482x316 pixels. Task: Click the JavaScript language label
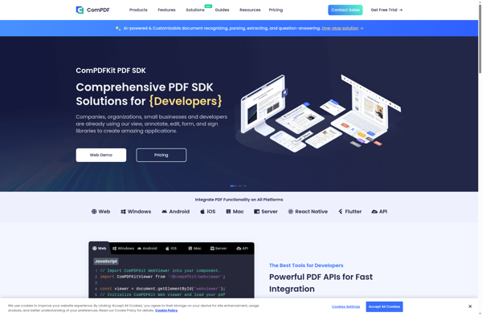tap(106, 261)
